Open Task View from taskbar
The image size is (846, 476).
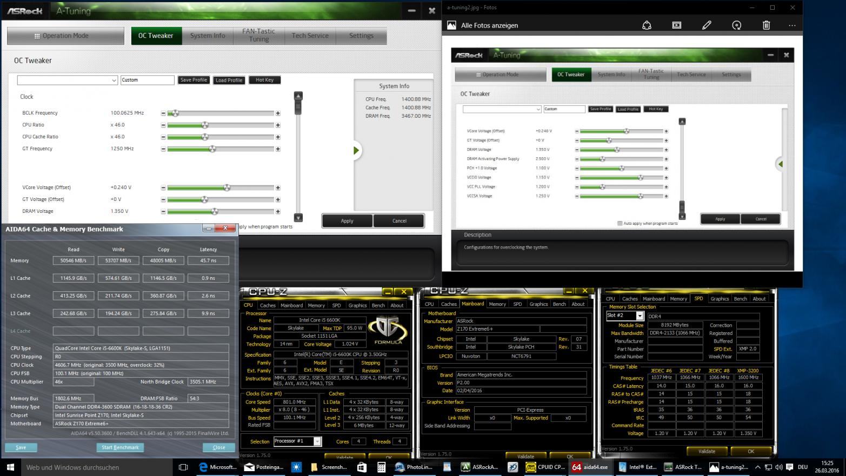pyautogui.click(x=183, y=467)
